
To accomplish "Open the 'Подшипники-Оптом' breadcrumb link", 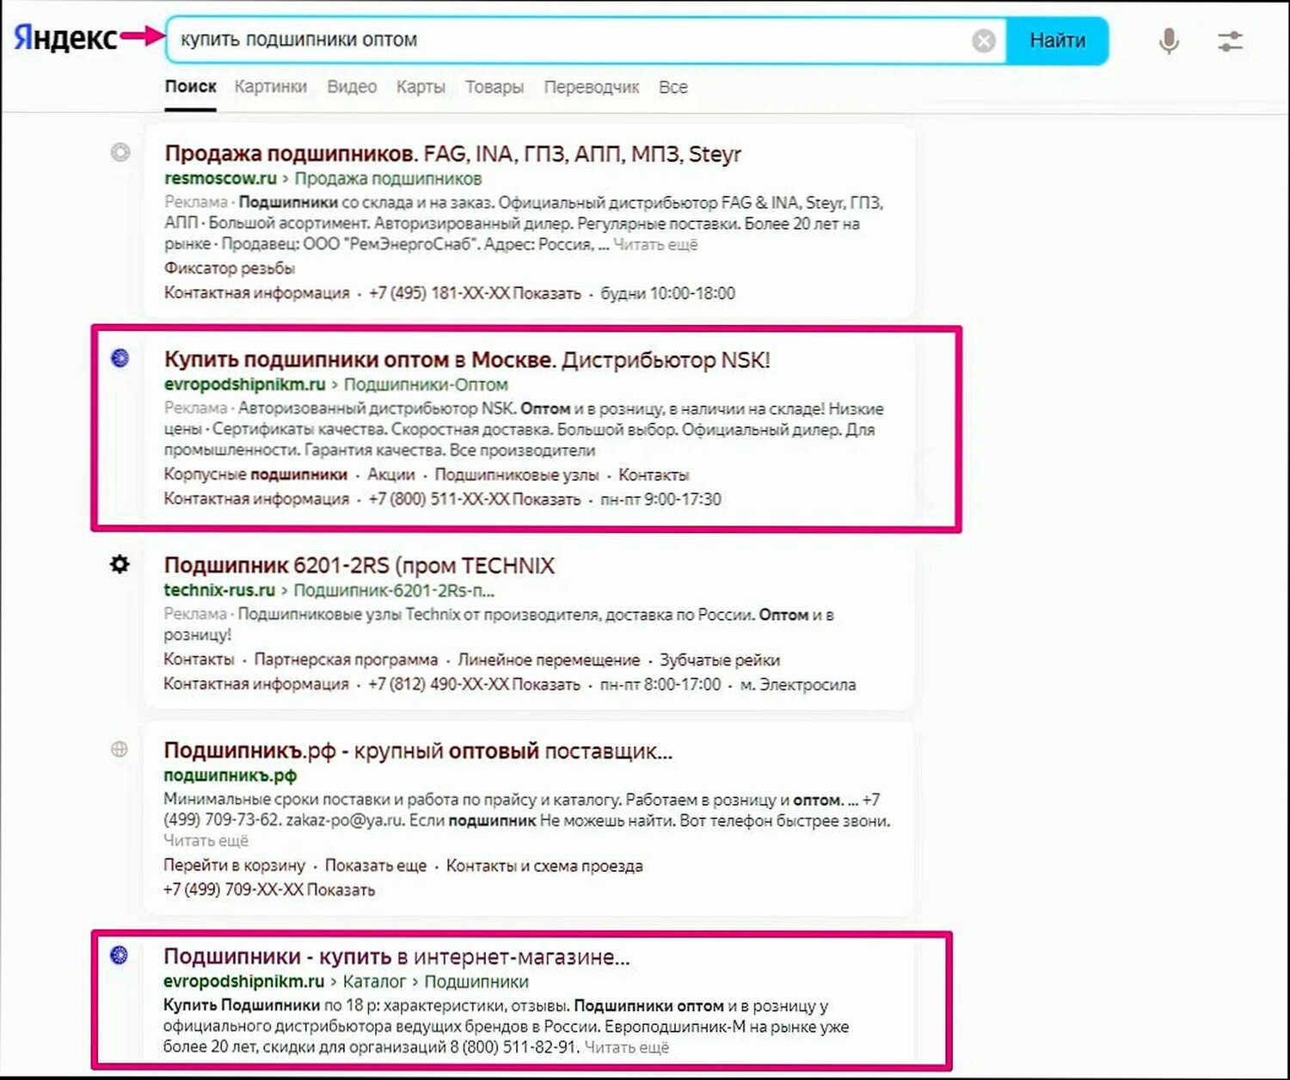I will (426, 384).
